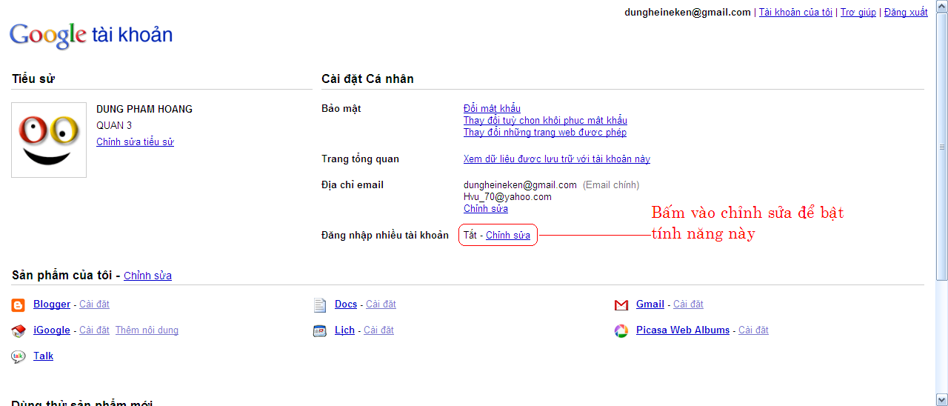The image size is (948, 406).
Task: Click the Talk speech bubble icon
Action: [19, 357]
